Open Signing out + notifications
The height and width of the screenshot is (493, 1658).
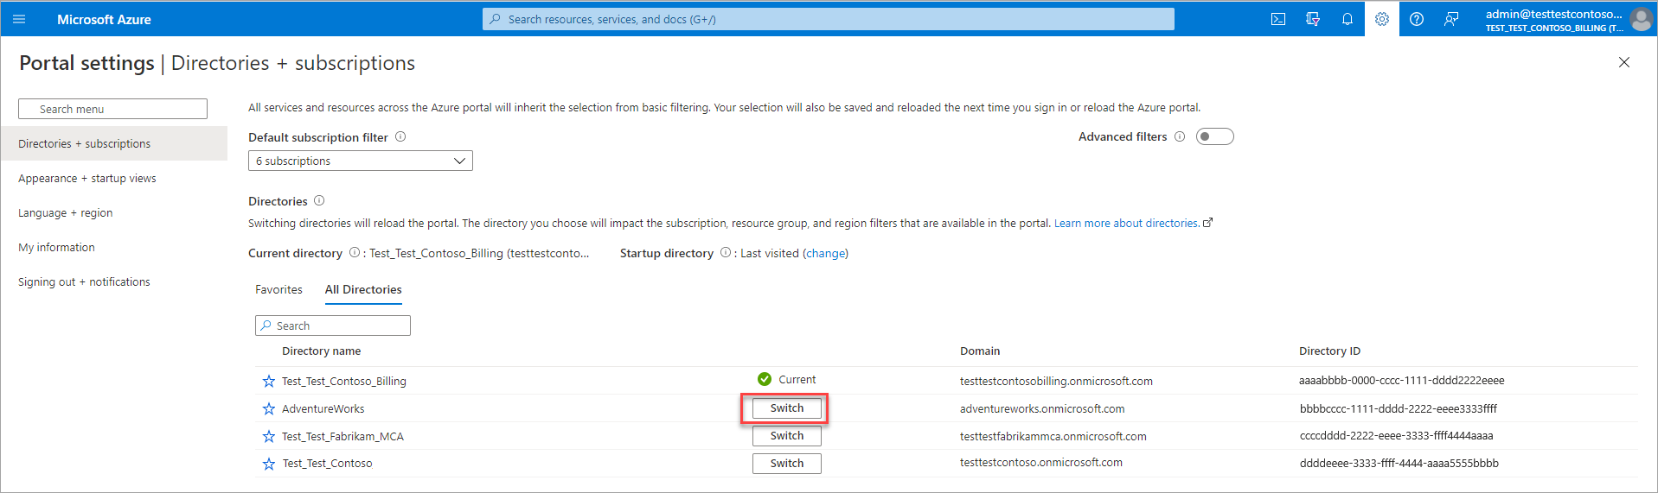[x=84, y=281]
